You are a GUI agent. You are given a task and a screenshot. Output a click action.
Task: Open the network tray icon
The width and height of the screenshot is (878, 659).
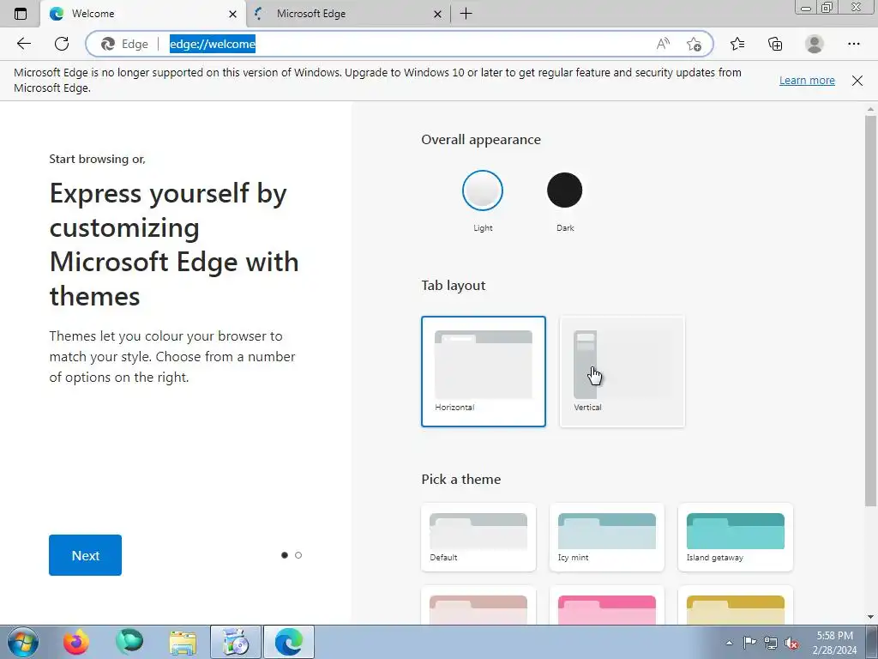point(771,644)
